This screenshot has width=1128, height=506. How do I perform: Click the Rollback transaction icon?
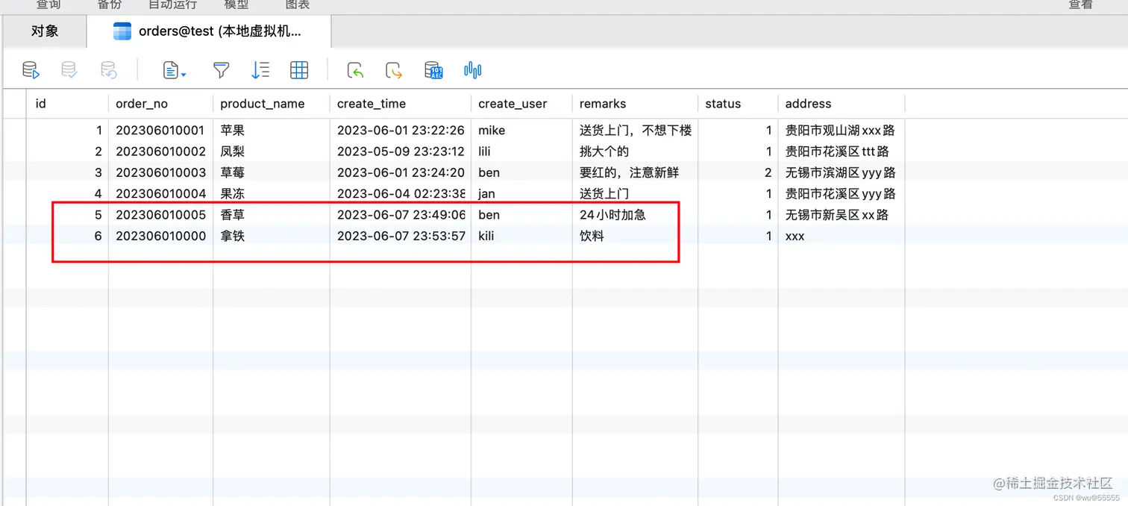[109, 70]
